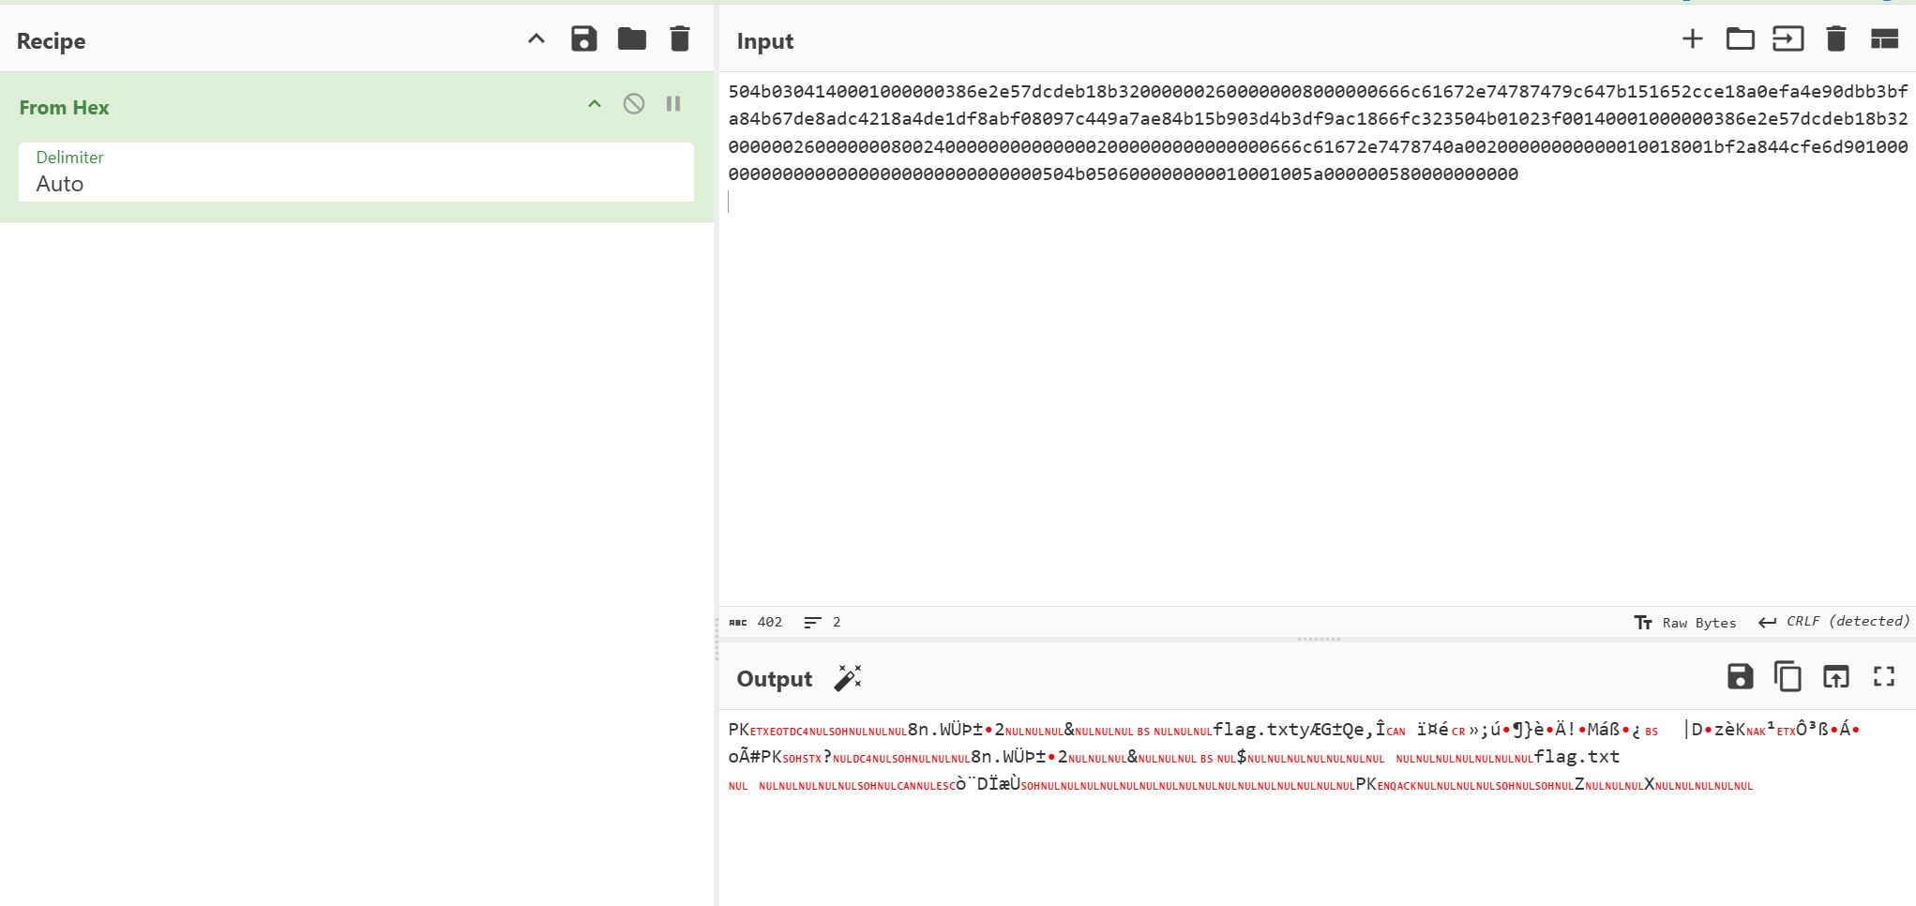Add a new input tab
This screenshot has height=906, width=1916.
1692,39
